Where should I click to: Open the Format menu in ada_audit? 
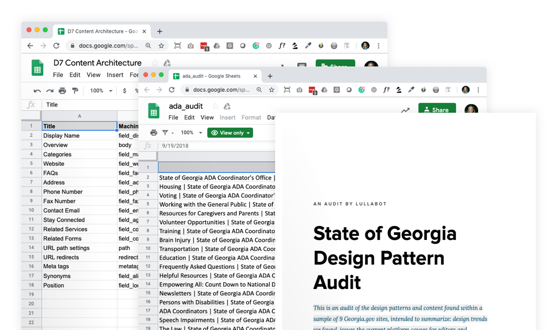click(x=251, y=117)
